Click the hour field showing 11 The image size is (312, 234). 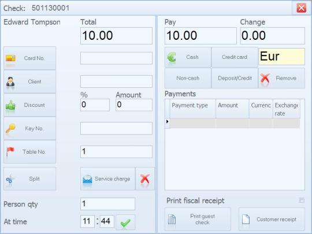(87, 221)
